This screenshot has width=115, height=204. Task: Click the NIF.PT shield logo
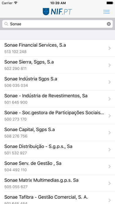[46, 12]
